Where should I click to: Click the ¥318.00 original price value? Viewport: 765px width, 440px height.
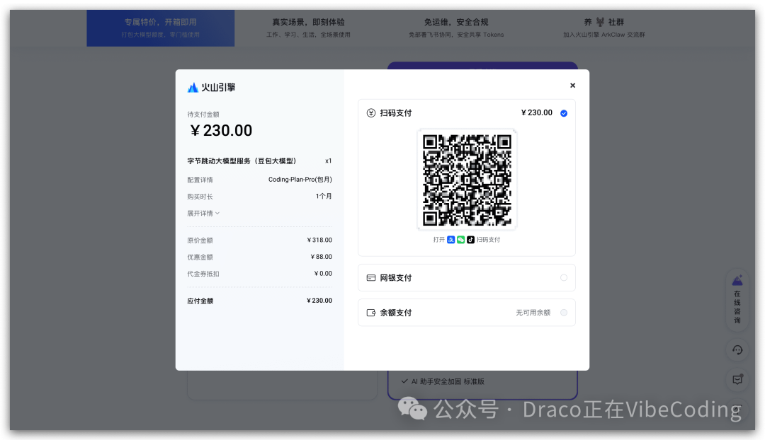pos(319,241)
